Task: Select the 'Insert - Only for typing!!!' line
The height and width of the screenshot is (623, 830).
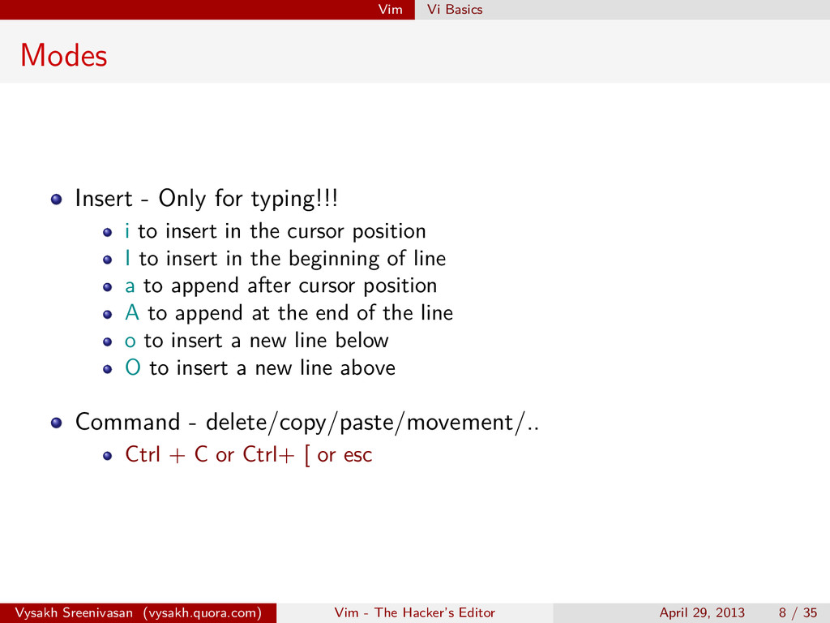Action: pyautogui.click(x=207, y=199)
